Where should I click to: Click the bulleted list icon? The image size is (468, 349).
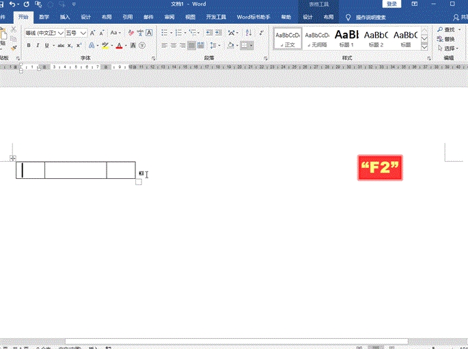(165, 33)
